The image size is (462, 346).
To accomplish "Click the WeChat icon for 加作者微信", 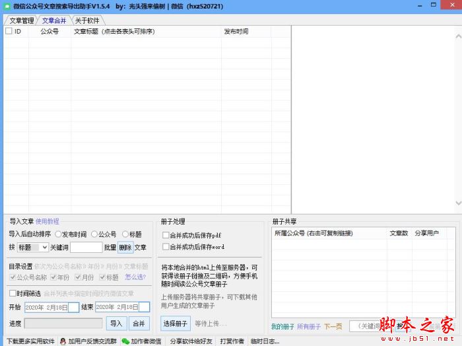I will point(125,341).
